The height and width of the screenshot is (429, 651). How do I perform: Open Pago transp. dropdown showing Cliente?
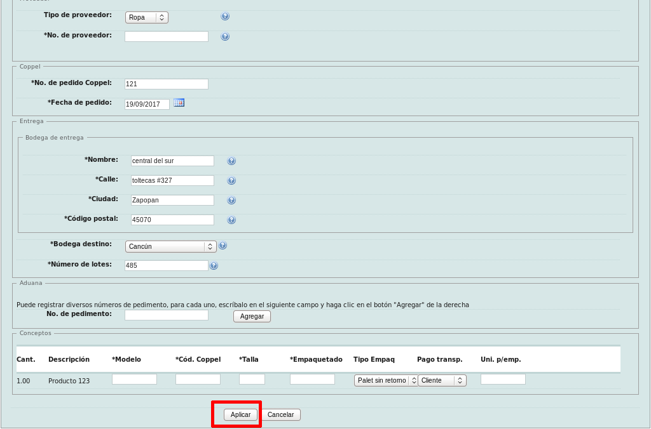(x=442, y=380)
